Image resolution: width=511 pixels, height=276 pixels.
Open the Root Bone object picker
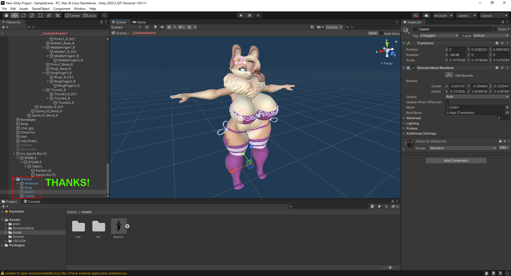[x=507, y=113]
